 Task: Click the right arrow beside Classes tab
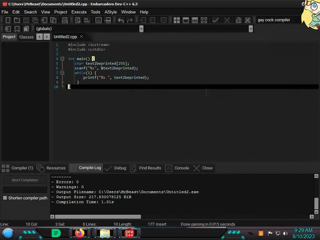point(47,37)
